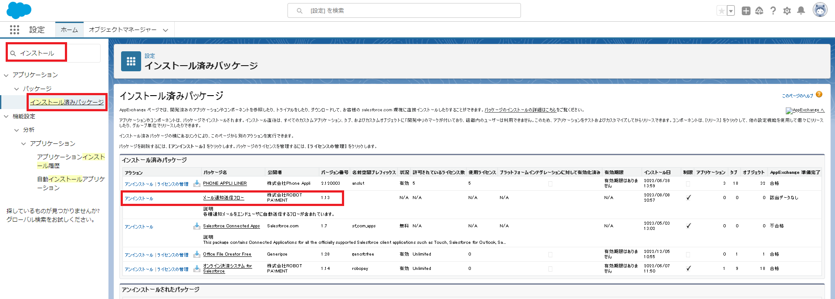
Task: Open アプリケーションインストール履歴 in the sidebar
Action: (x=71, y=161)
